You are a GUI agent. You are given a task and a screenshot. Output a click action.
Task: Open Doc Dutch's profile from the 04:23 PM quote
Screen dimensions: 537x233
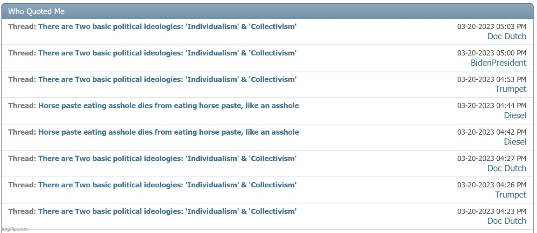click(507, 221)
